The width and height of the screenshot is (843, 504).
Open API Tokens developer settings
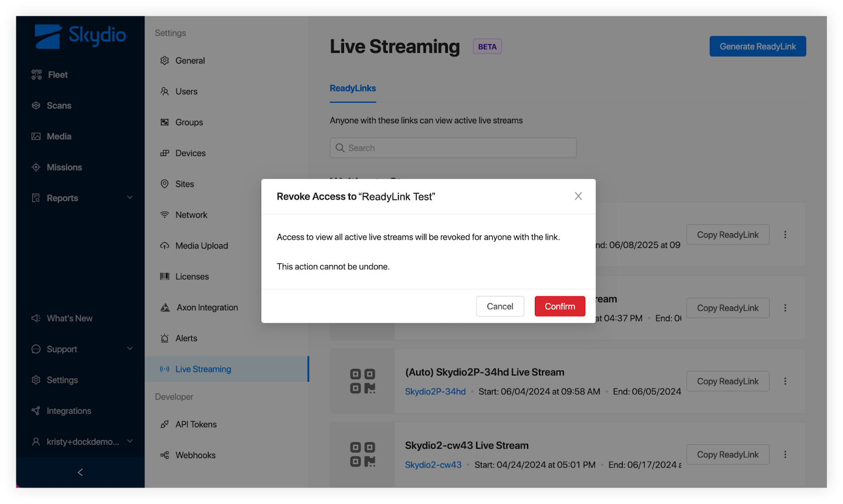[195, 424]
